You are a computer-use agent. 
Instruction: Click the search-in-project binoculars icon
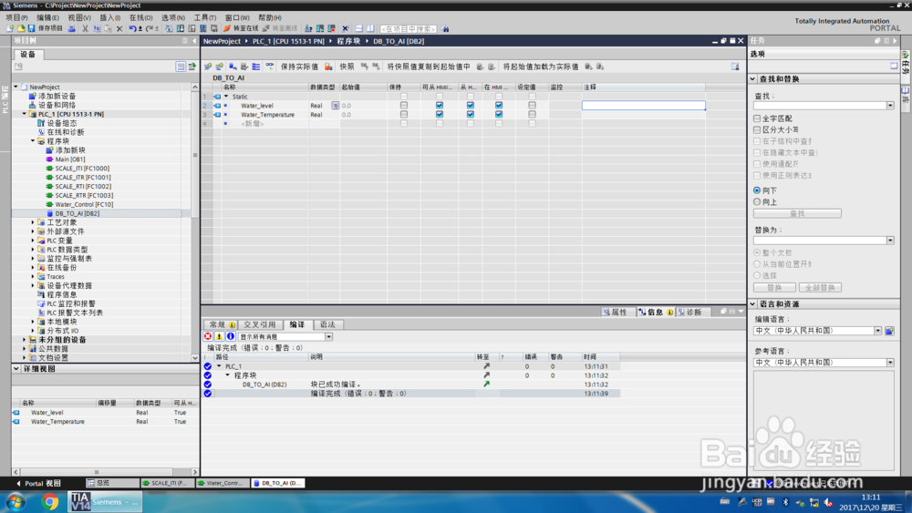(446, 28)
